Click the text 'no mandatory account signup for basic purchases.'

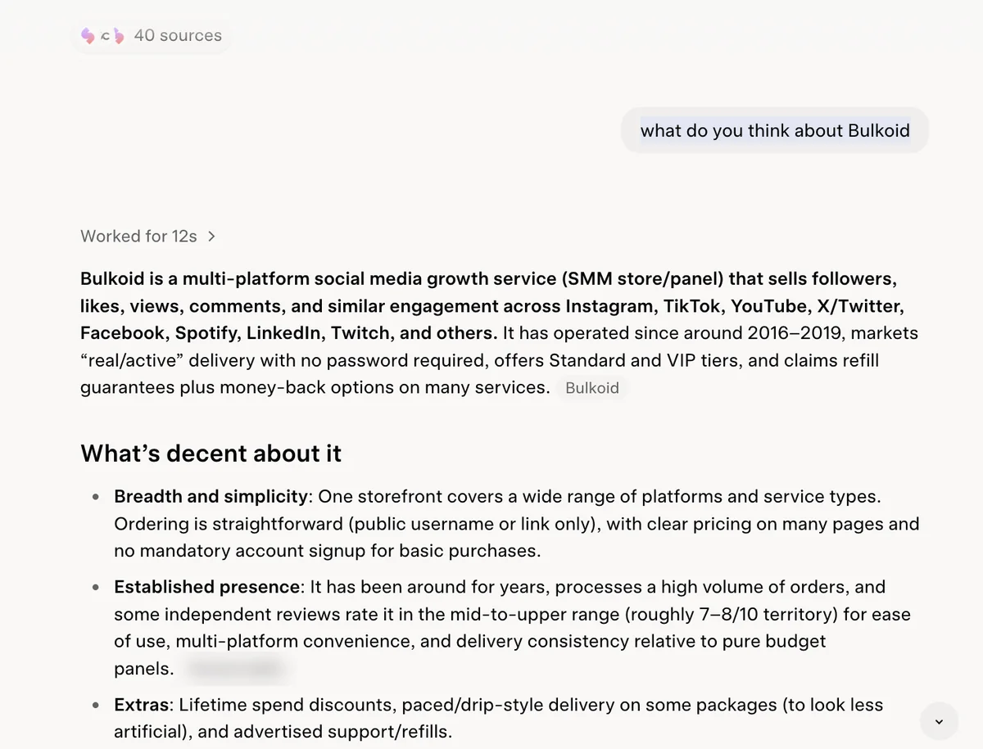click(x=328, y=551)
